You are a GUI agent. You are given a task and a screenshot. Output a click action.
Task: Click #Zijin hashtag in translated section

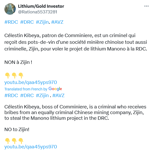tap(42, 96)
